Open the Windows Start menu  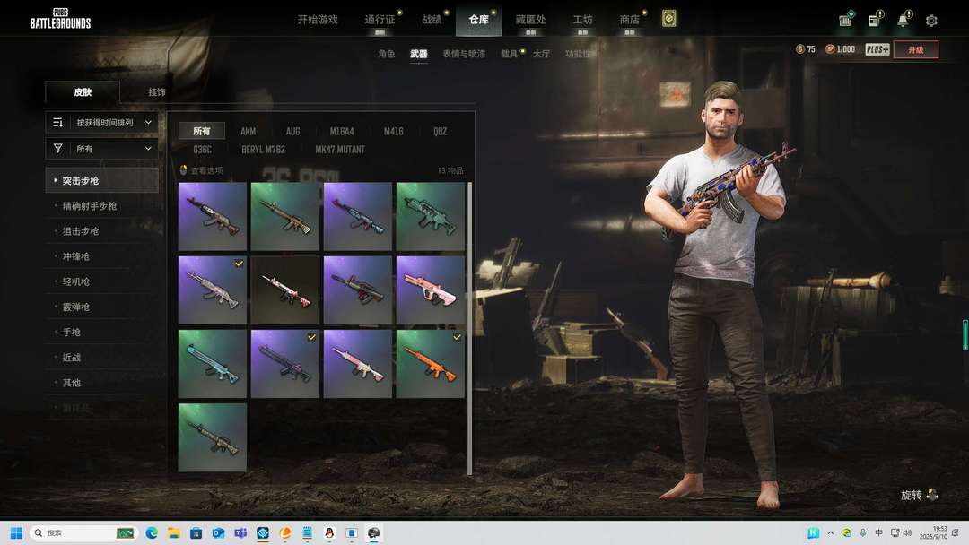[17, 532]
